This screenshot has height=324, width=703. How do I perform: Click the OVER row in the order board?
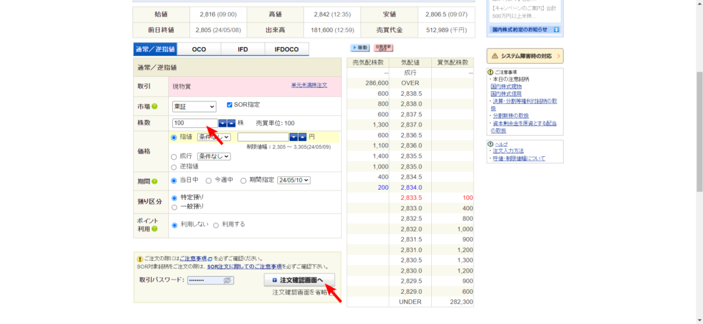tap(410, 84)
